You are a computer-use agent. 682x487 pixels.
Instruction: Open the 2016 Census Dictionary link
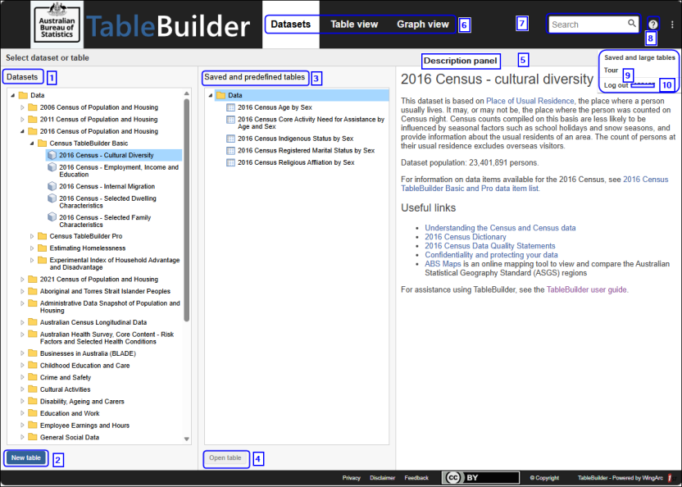click(x=466, y=237)
